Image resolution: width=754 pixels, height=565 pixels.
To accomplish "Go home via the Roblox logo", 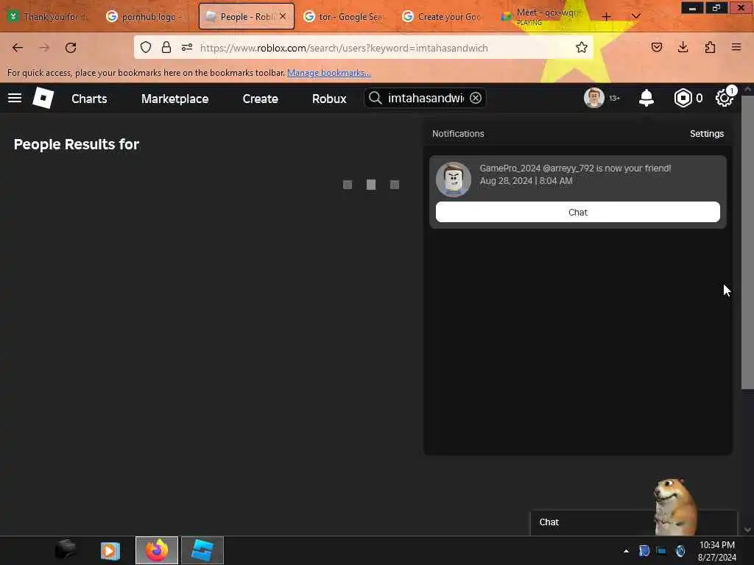I will 43,98.
